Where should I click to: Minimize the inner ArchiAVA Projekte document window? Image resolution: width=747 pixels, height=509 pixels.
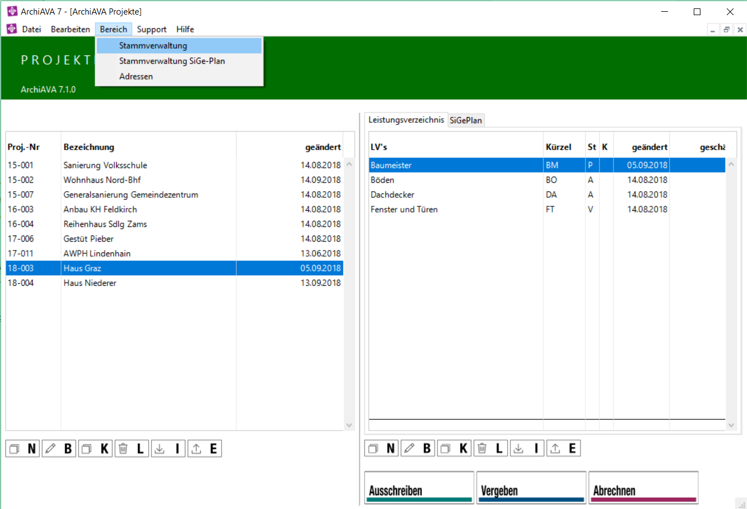[x=713, y=30]
